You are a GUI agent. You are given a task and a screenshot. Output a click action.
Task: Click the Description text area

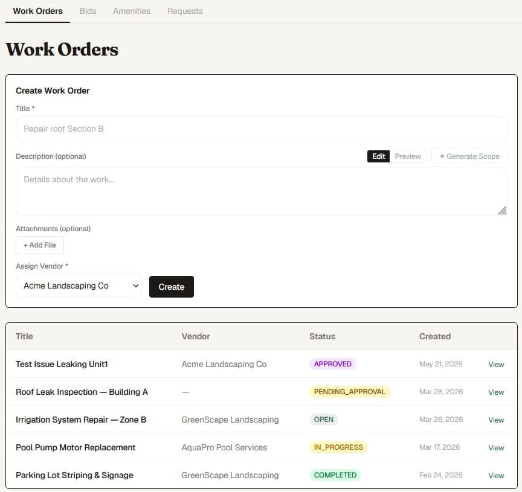(x=262, y=191)
